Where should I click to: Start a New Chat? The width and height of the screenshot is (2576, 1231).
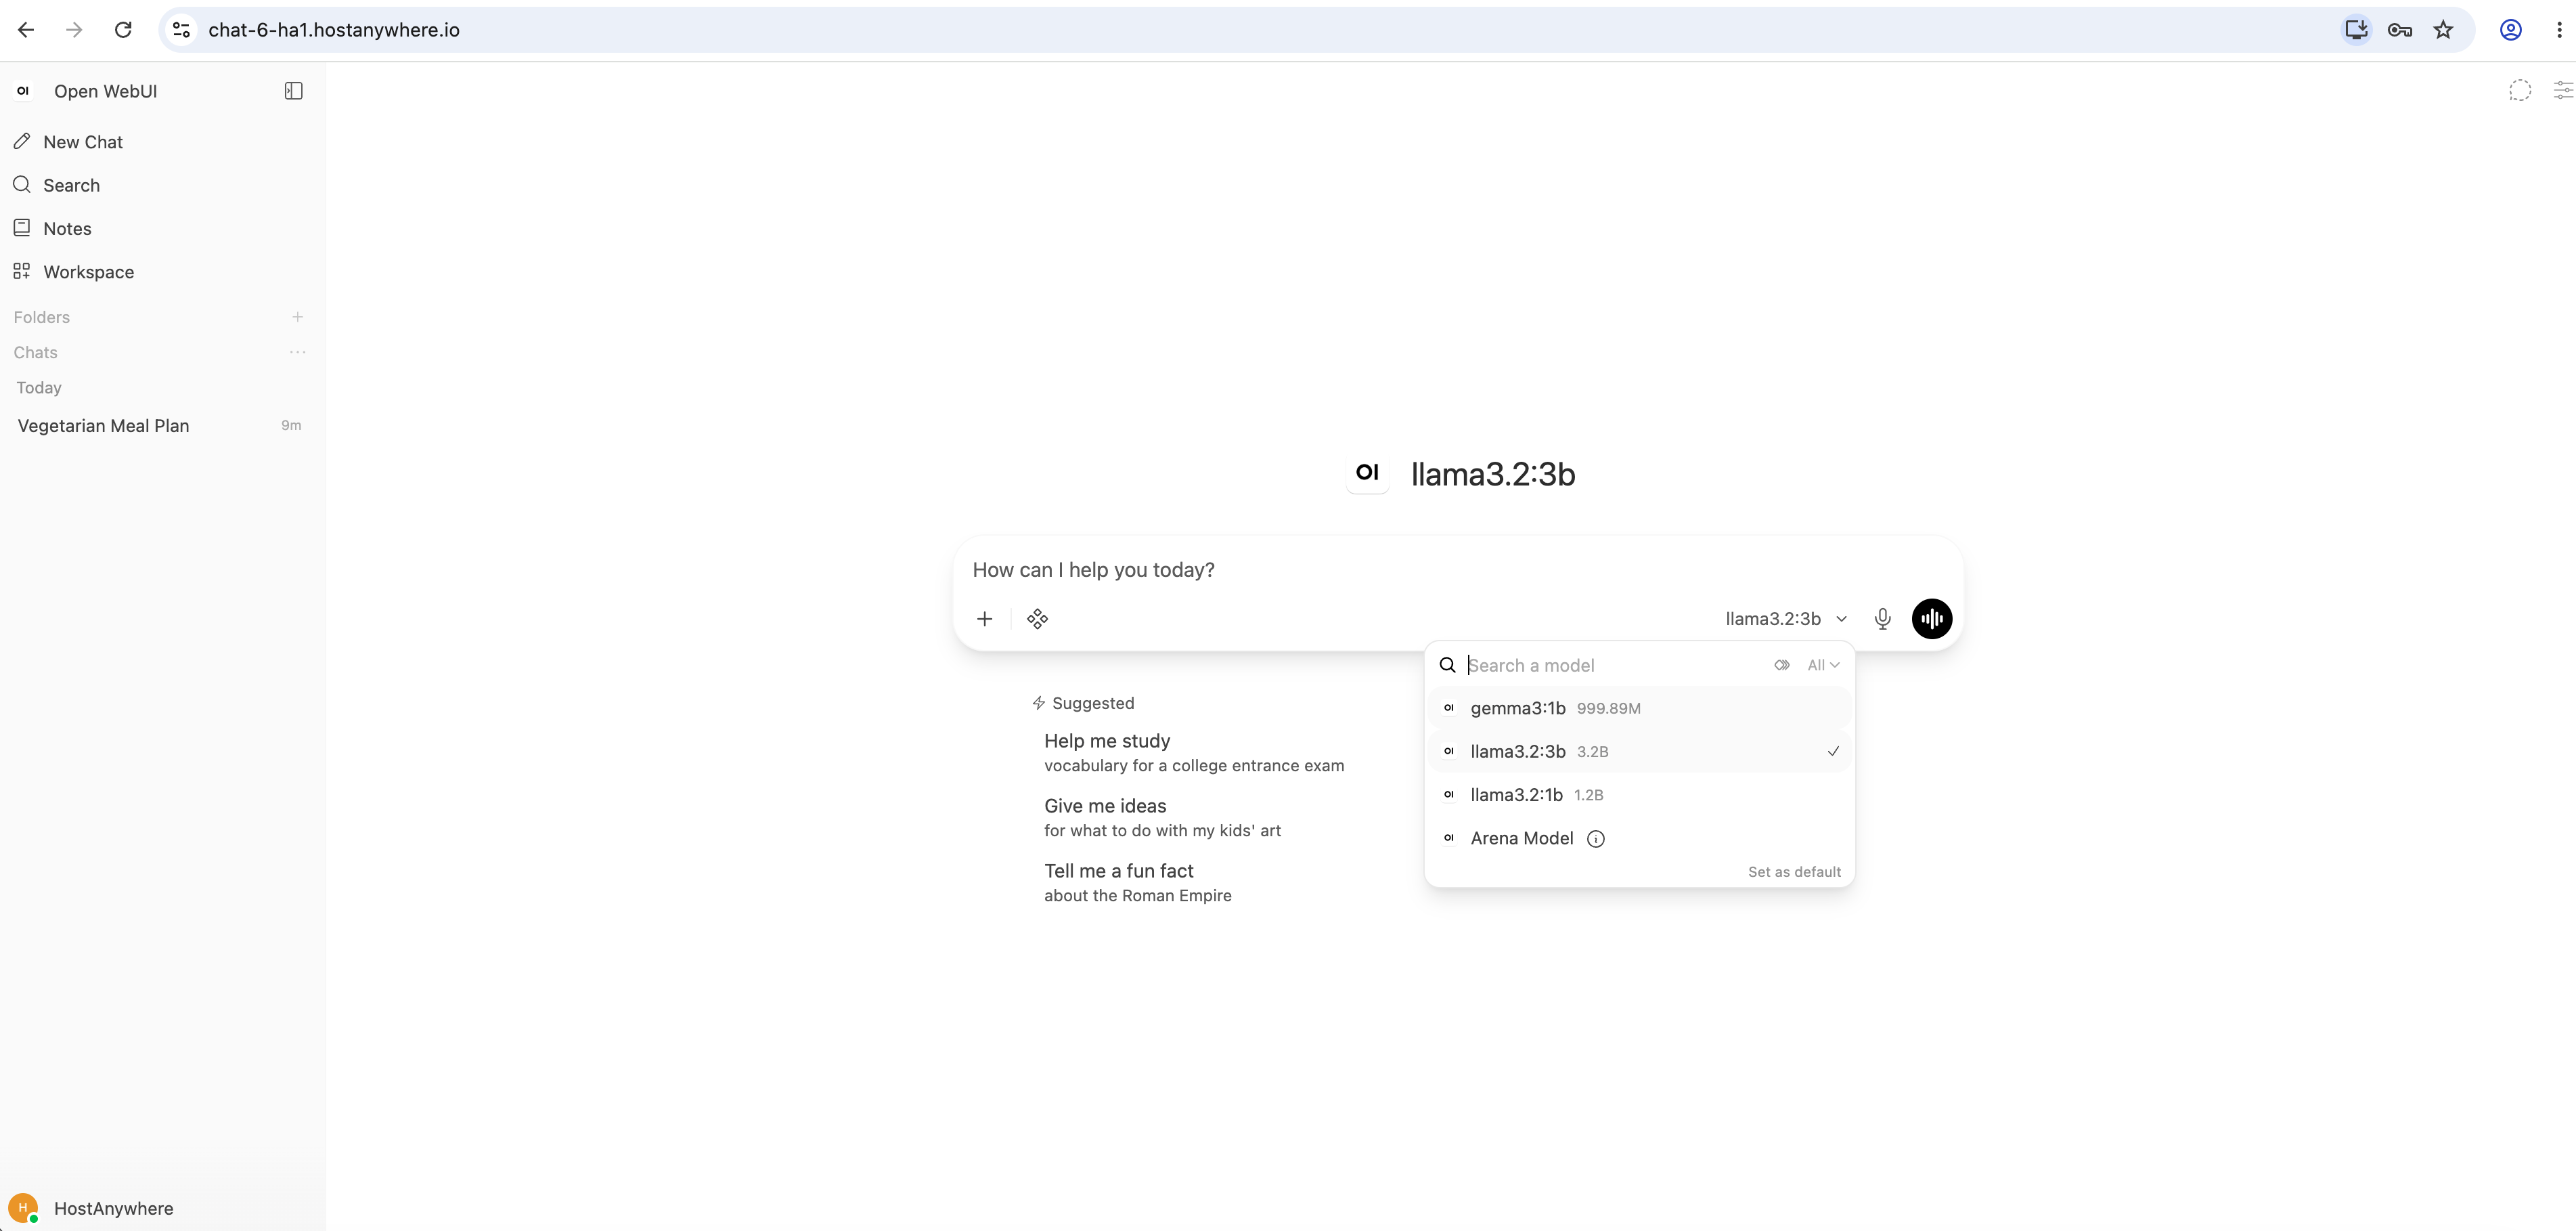[162, 142]
